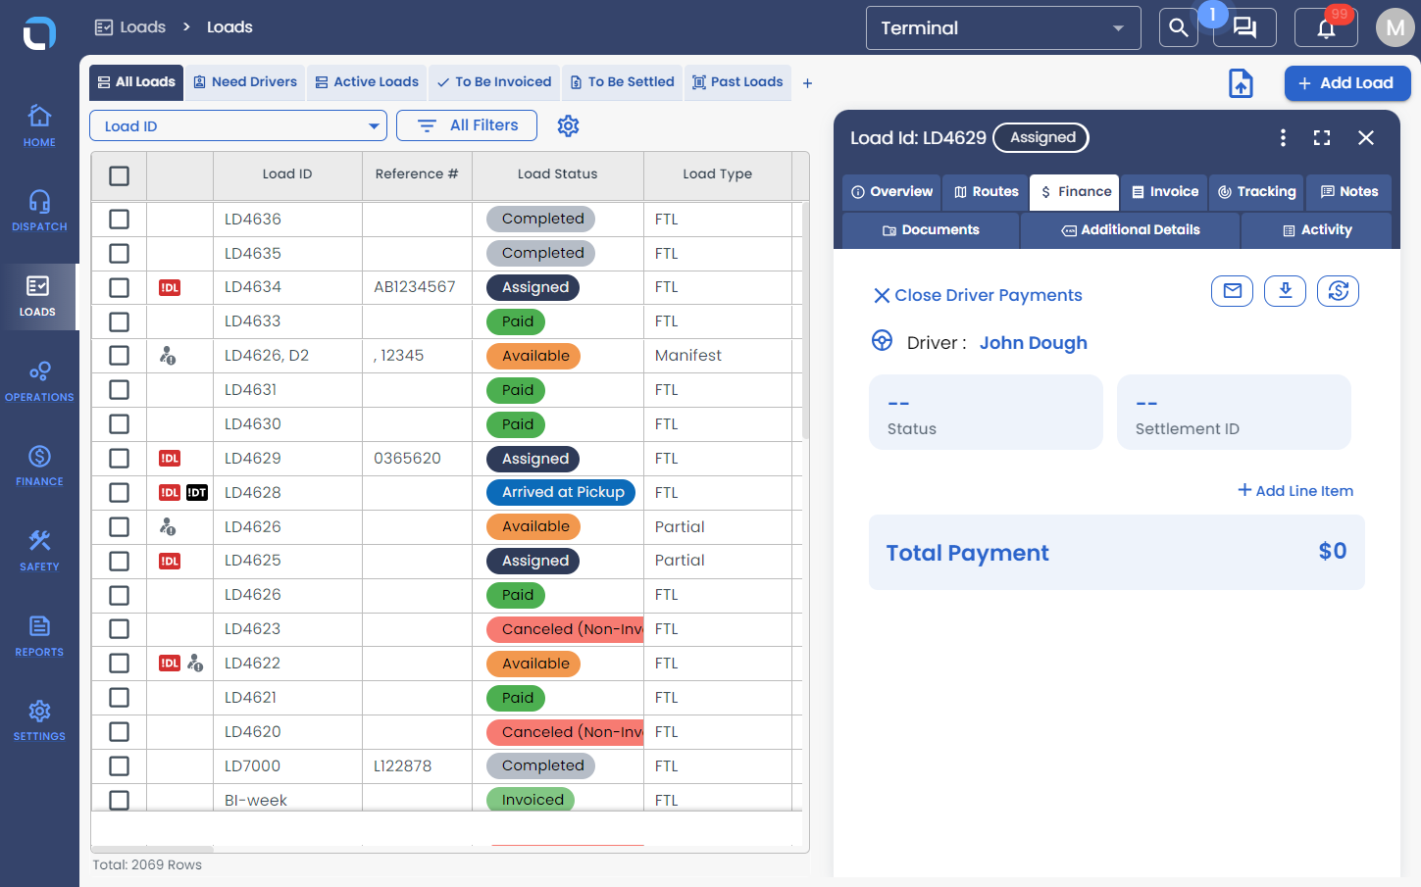Select the checkbox for load LD4634
Viewport: 1421px width, 887px height.
[119, 287]
